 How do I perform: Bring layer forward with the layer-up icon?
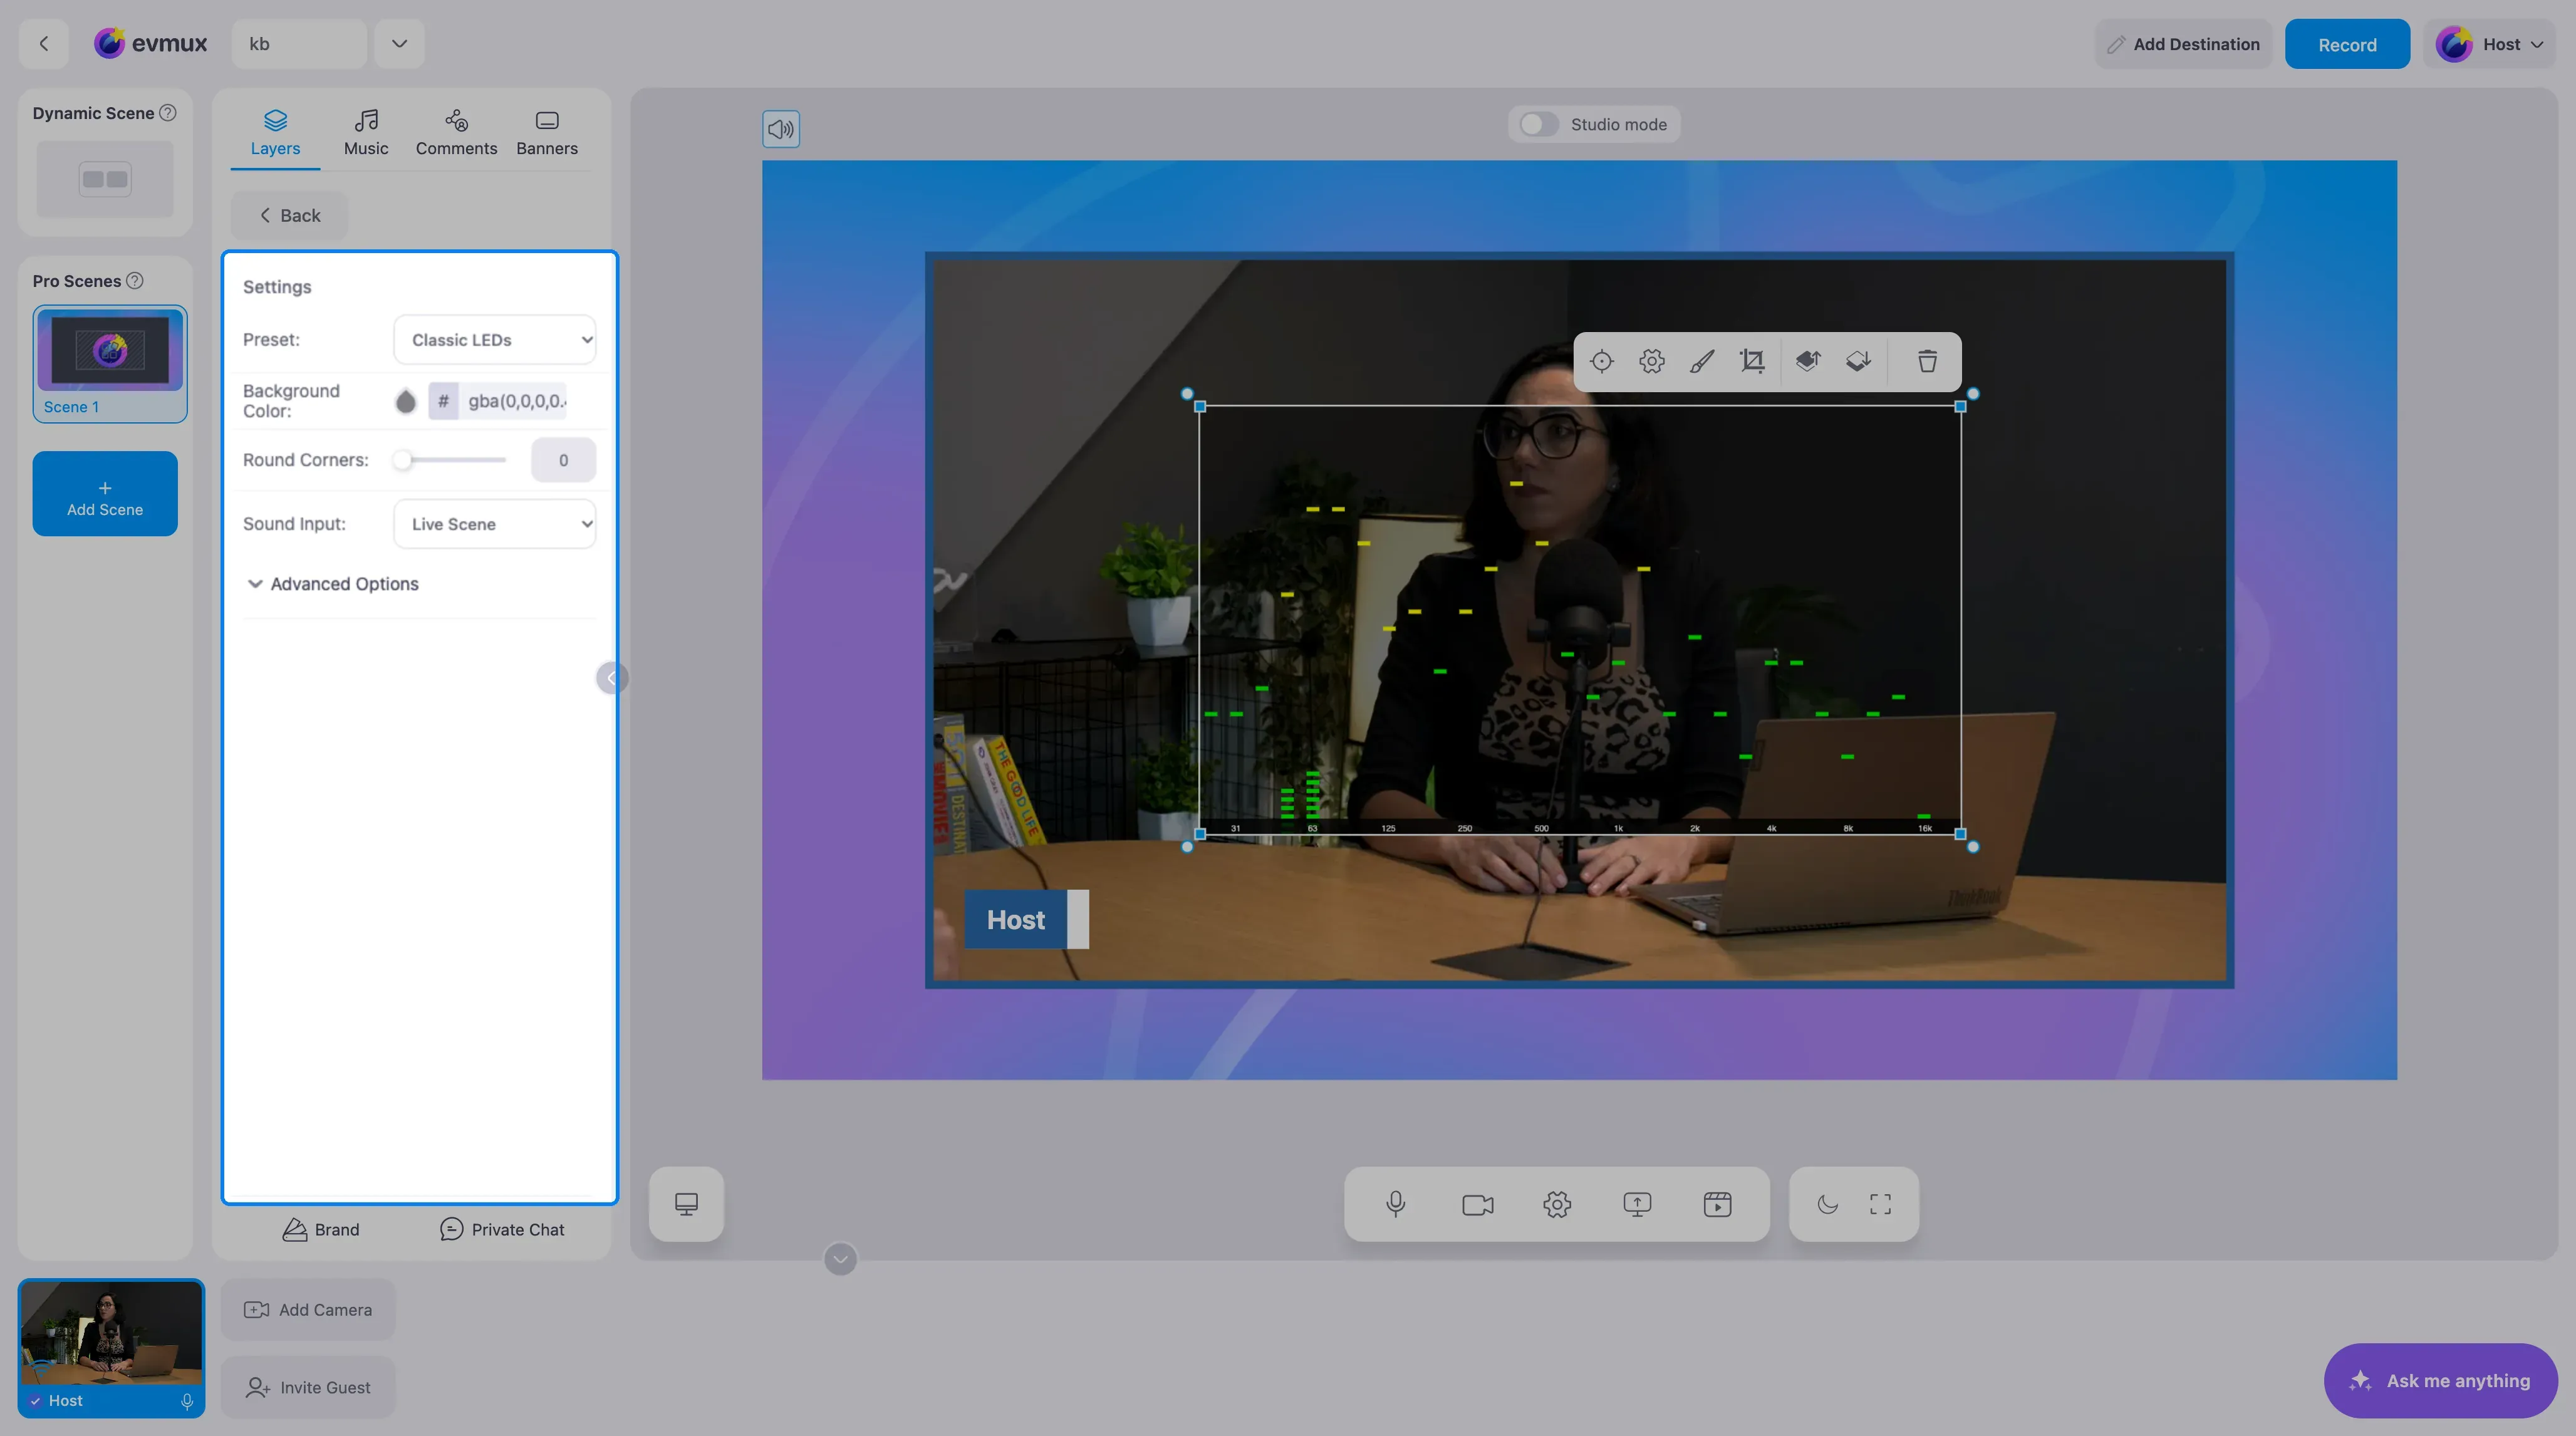pos(1808,361)
